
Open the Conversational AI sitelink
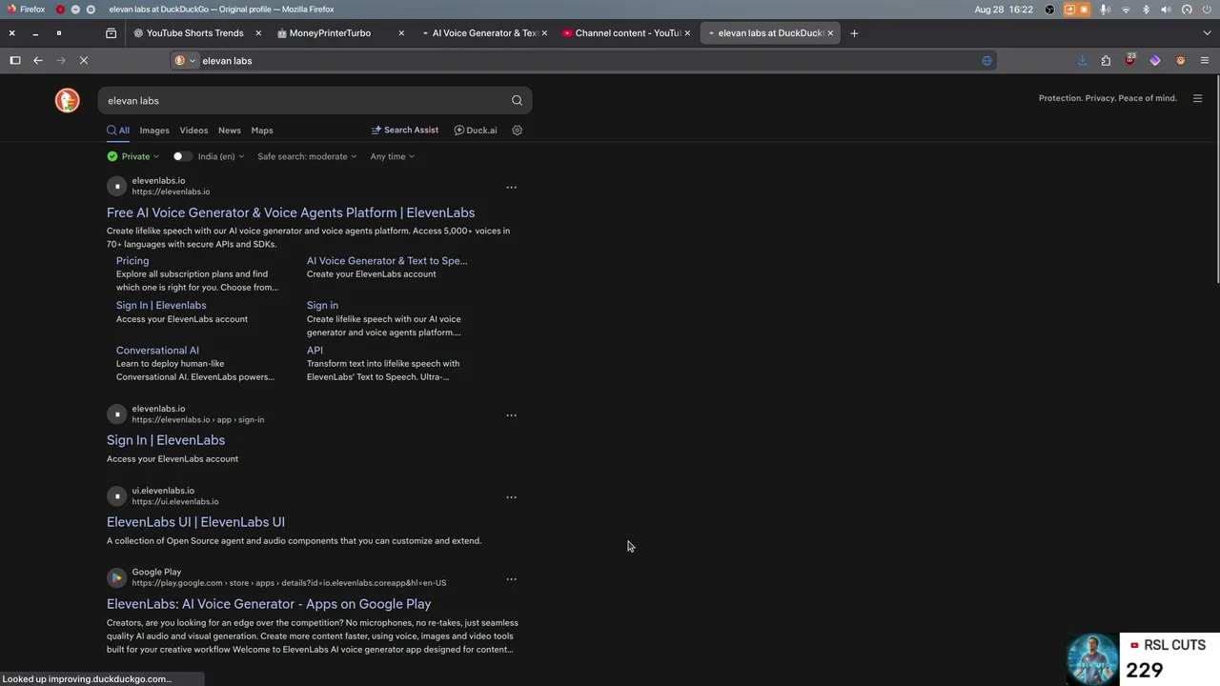pyautogui.click(x=157, y=351)
